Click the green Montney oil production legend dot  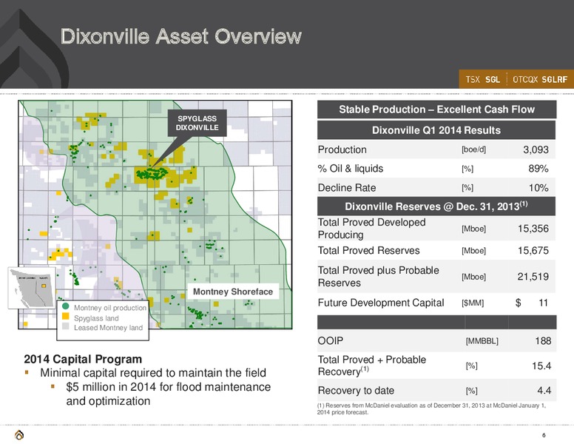coord(66,306)
